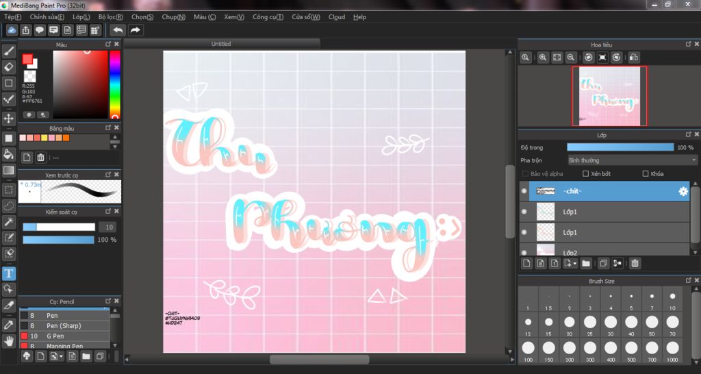Image resolution: width=701 pixels, height=374 pixels.
Task: Download cloud brush in brush panel
Action: pyautogui.click(x=27, y=356)
